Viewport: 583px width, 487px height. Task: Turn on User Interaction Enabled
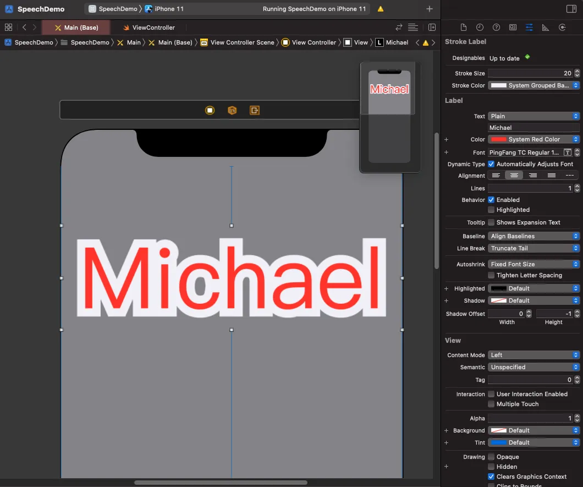pos(491,394)
